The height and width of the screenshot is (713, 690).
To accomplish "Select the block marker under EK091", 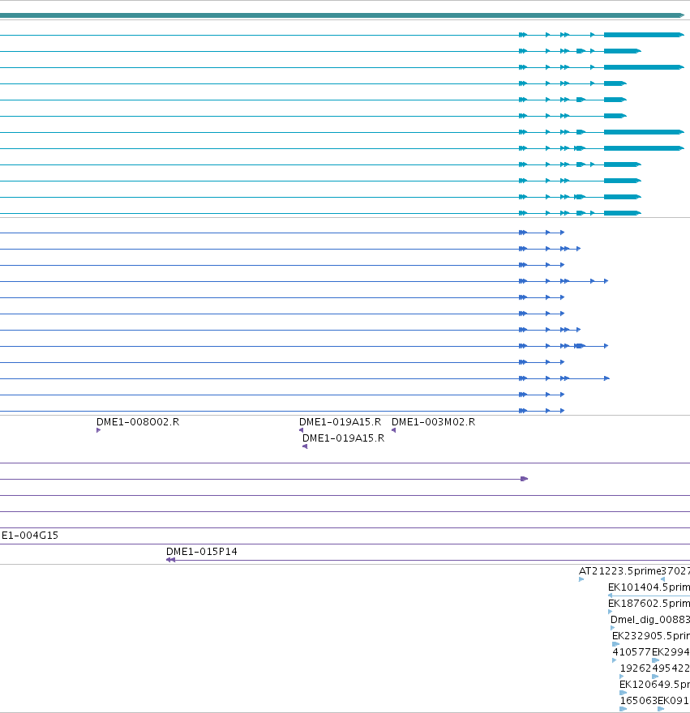I will [x=661, y=709].
